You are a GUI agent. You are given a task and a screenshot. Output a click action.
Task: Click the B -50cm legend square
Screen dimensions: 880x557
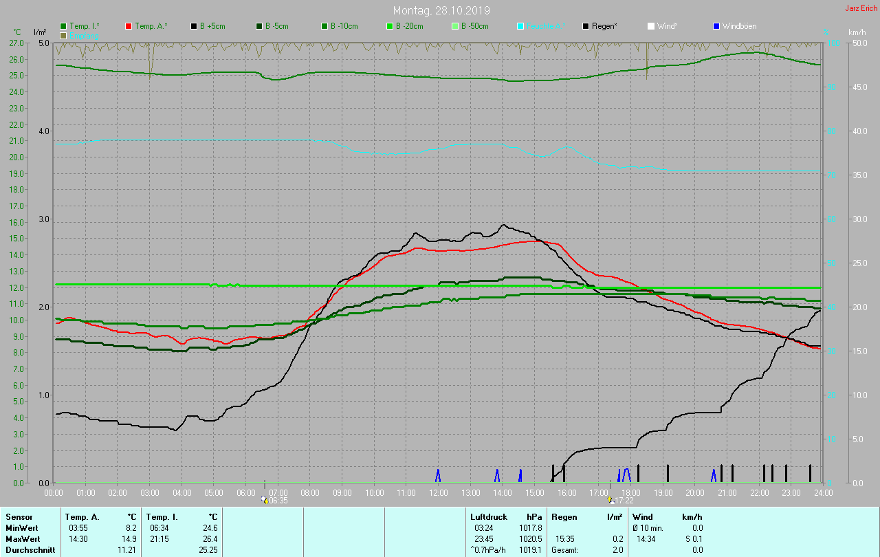pos(455,26)
